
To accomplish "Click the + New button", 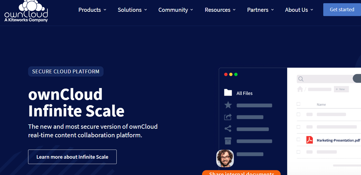I will click(341, 89).
